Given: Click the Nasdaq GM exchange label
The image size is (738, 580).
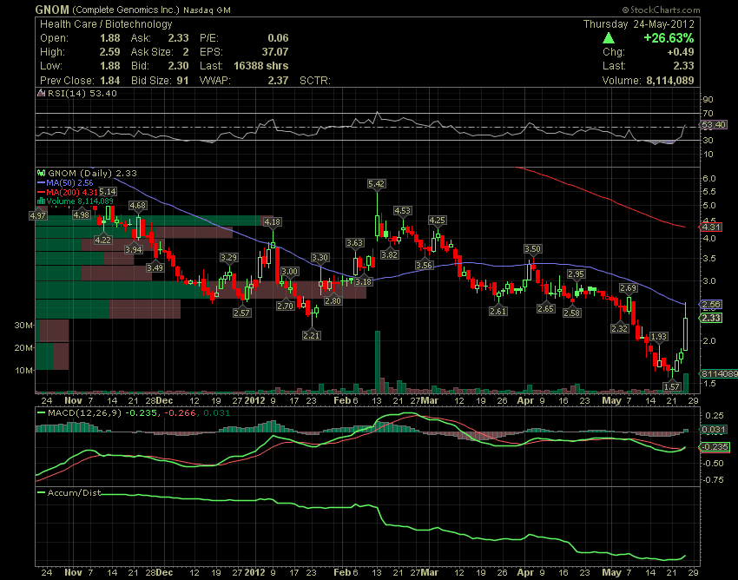Looking at the screenshot, I should 207,10.
